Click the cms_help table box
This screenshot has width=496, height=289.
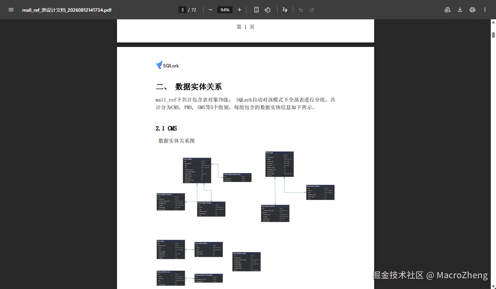[x=171, y=249]
